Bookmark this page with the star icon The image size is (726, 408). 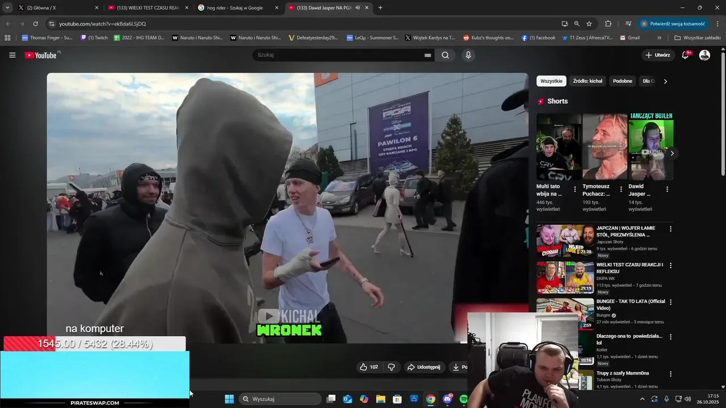(589, 24)
